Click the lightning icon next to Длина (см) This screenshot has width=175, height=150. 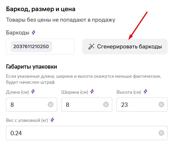click(33, 91)
